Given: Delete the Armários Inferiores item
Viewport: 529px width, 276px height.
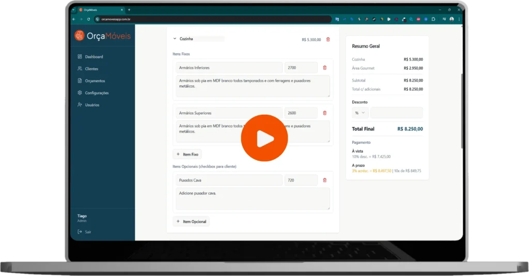Looking at the screenshot, I should point(324,68).
